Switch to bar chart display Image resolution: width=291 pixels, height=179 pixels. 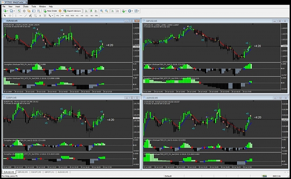(x=86, y=11)
